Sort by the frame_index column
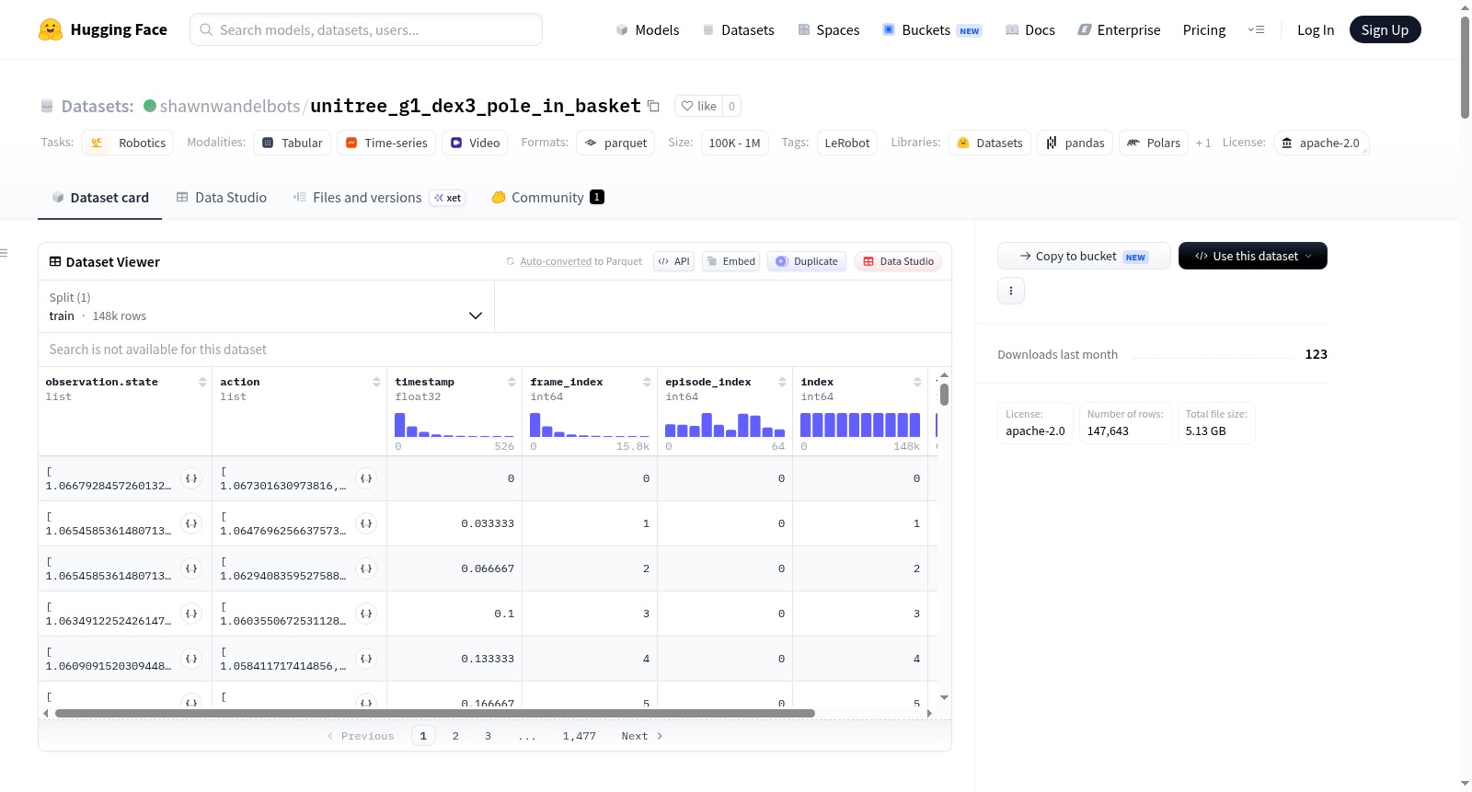This screenshot has width=1472, height=792. 647,382
